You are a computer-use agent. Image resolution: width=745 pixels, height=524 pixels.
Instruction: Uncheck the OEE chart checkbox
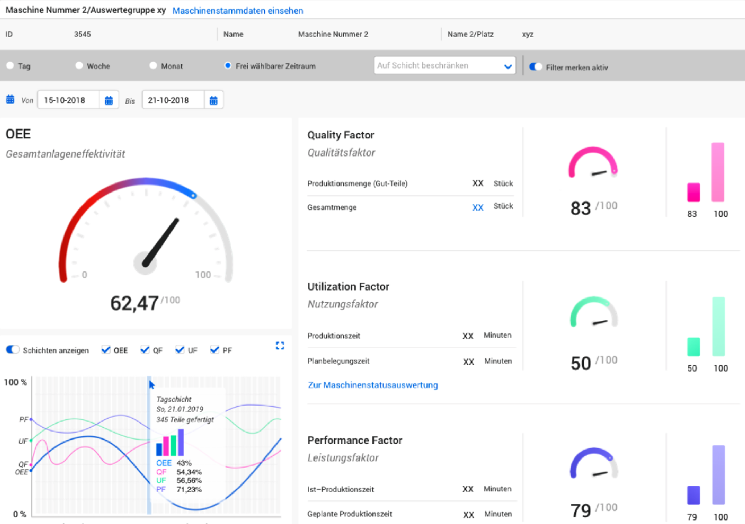coord(106,350)
